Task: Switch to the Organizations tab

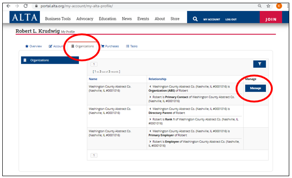Action: 83,46
